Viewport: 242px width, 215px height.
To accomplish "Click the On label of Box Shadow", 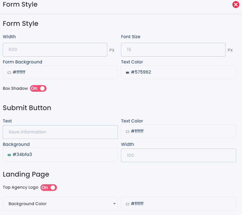I will [34, 88].
